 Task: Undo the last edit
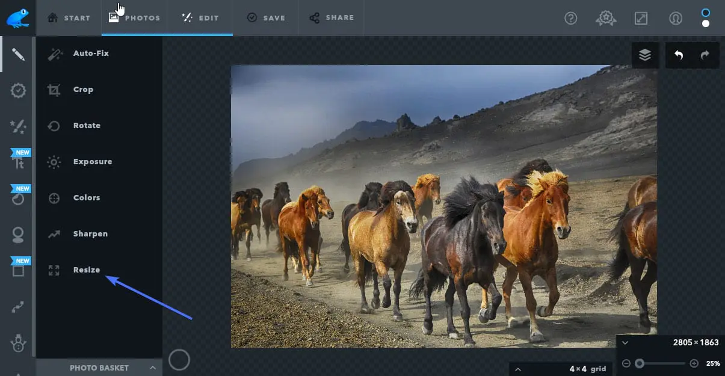click(x=679, y=55)
